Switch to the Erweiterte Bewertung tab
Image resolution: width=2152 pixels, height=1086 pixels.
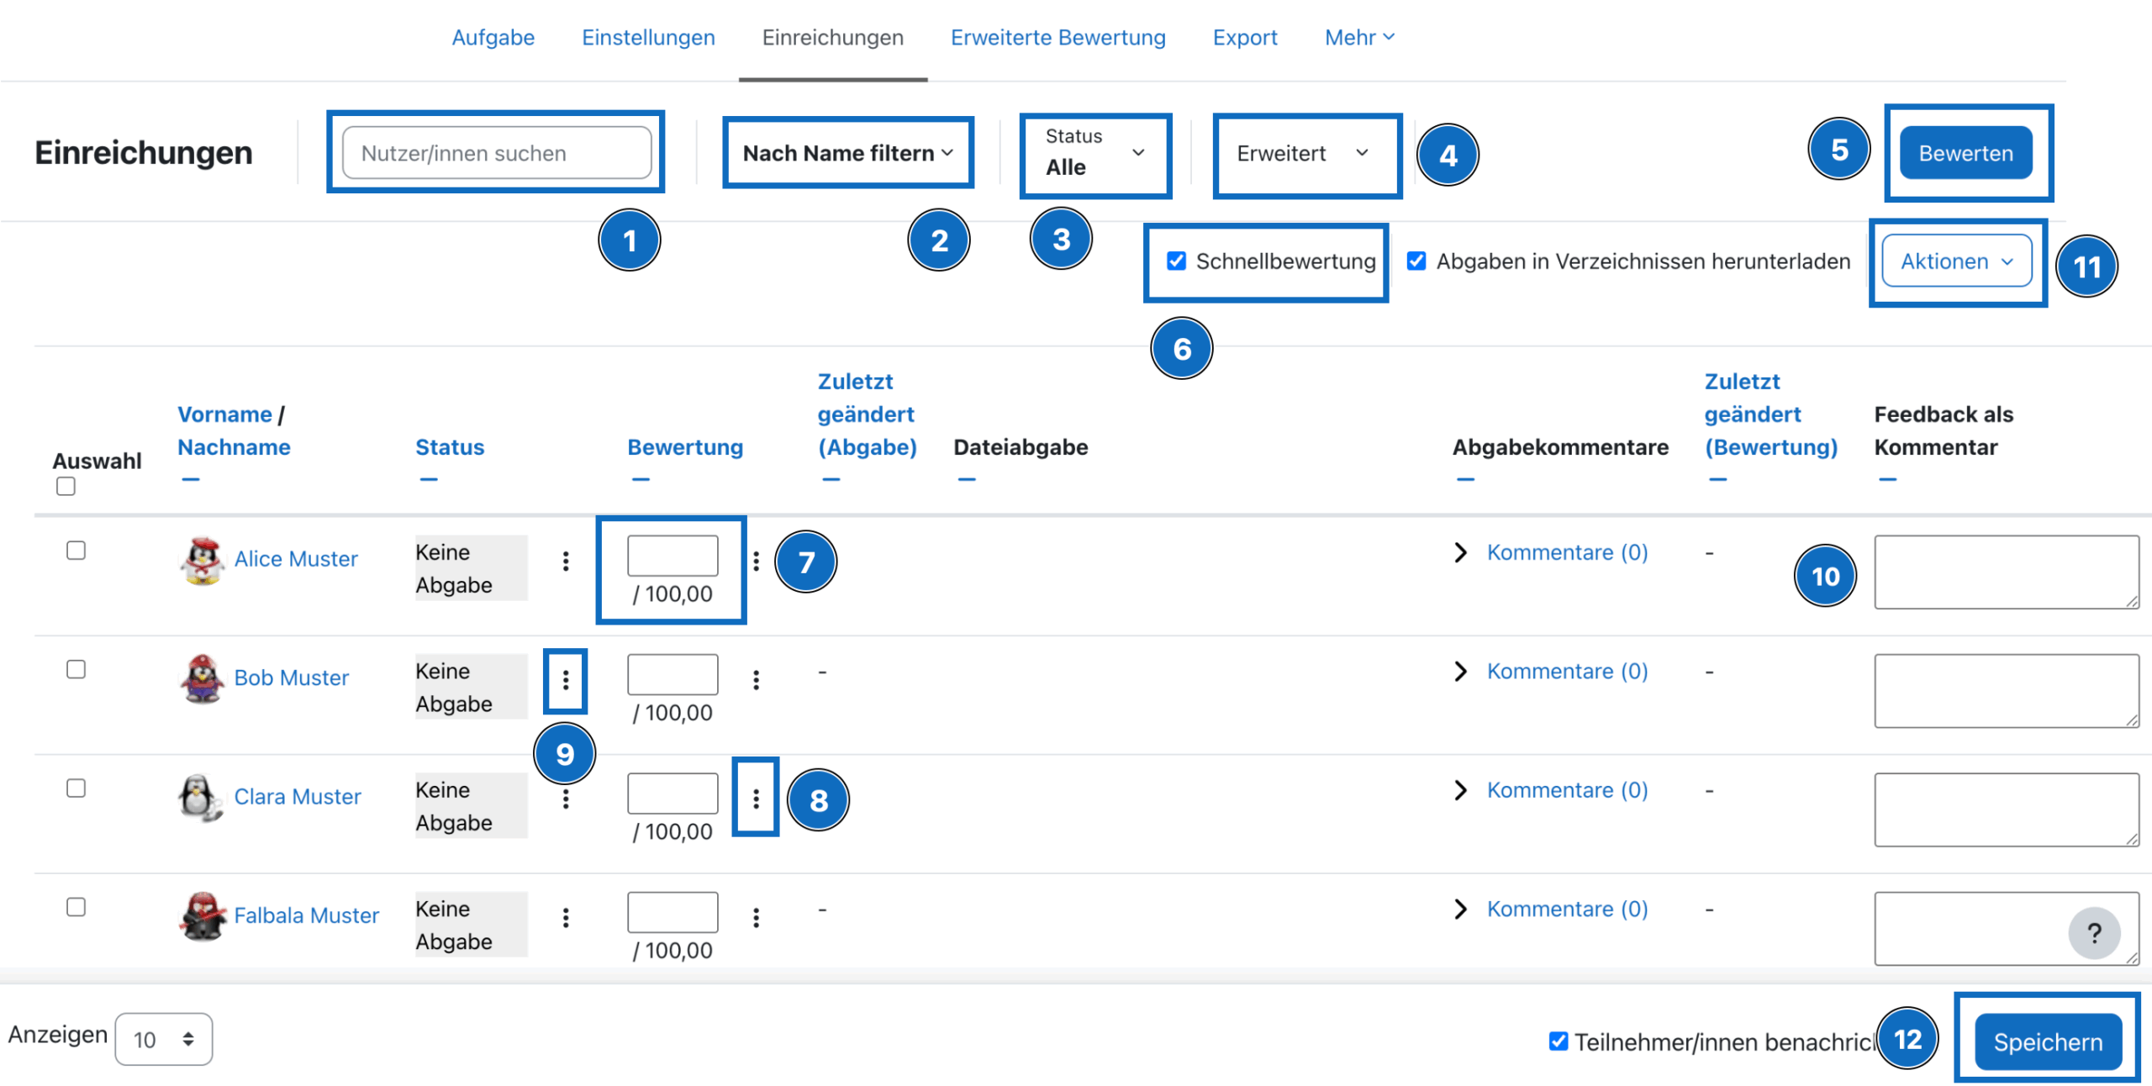pos(1058,38)
